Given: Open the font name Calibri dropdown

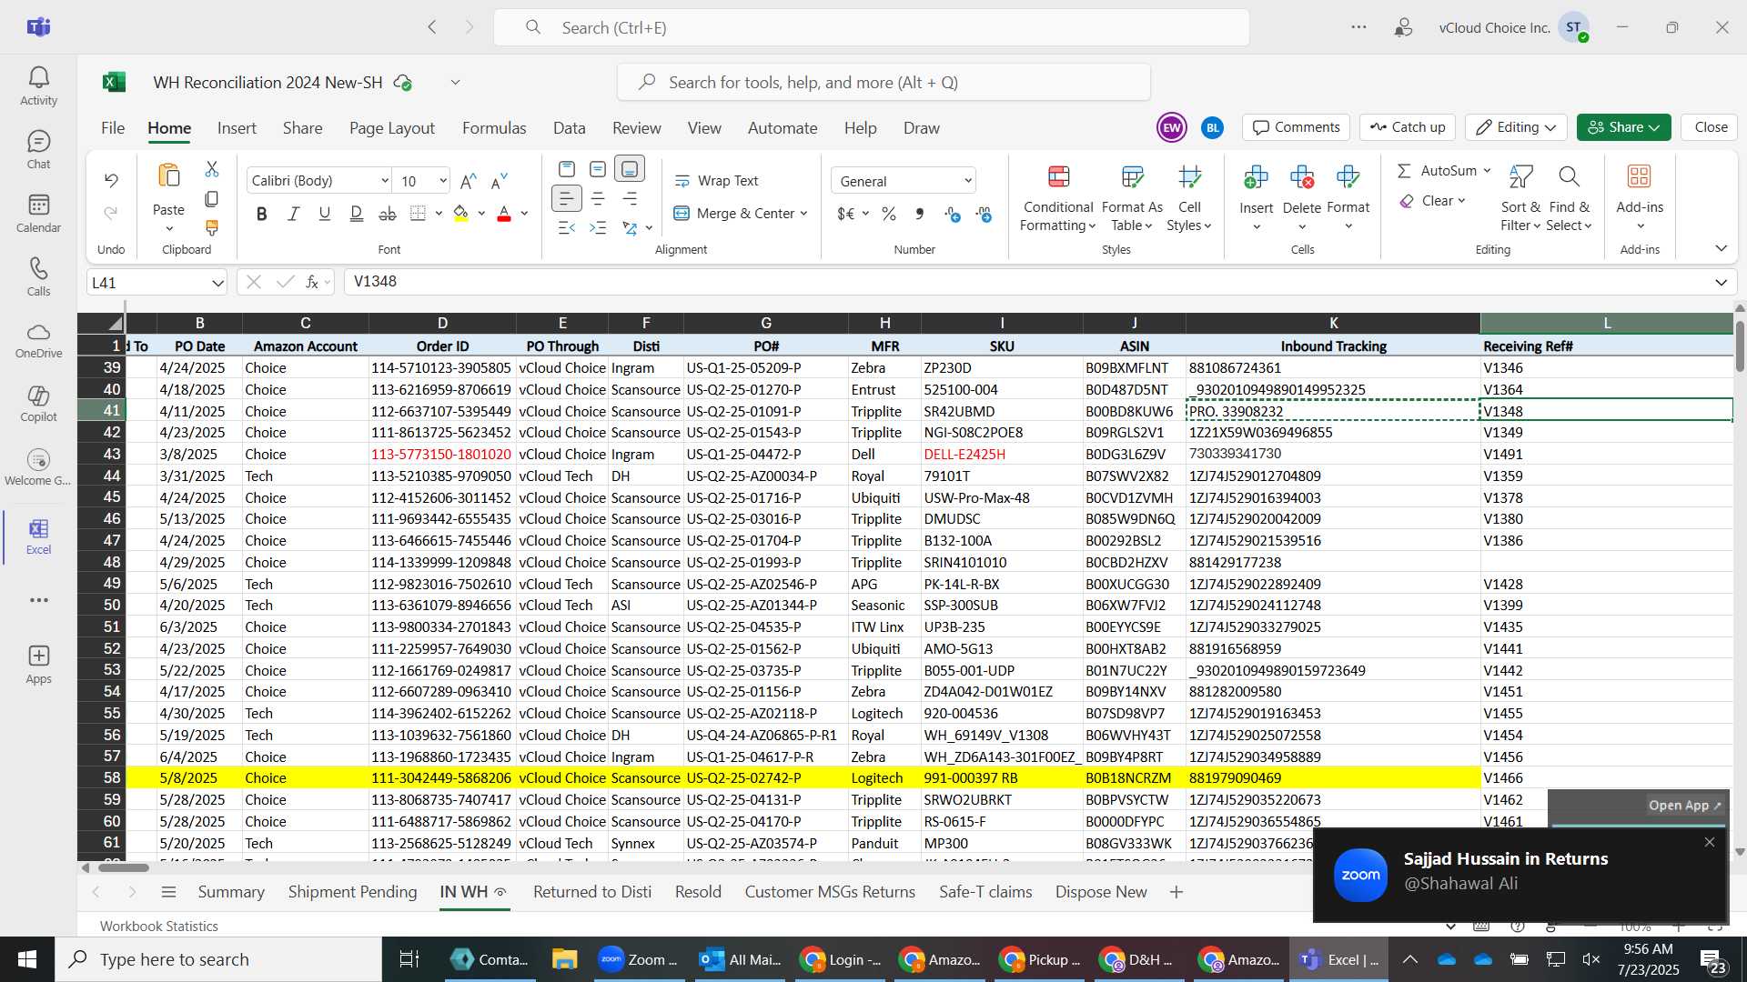Looking at the screenshot, I should [x=384, y=181].
